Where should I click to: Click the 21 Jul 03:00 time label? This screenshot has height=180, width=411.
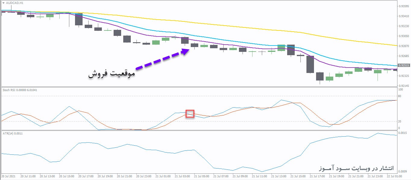182,176
